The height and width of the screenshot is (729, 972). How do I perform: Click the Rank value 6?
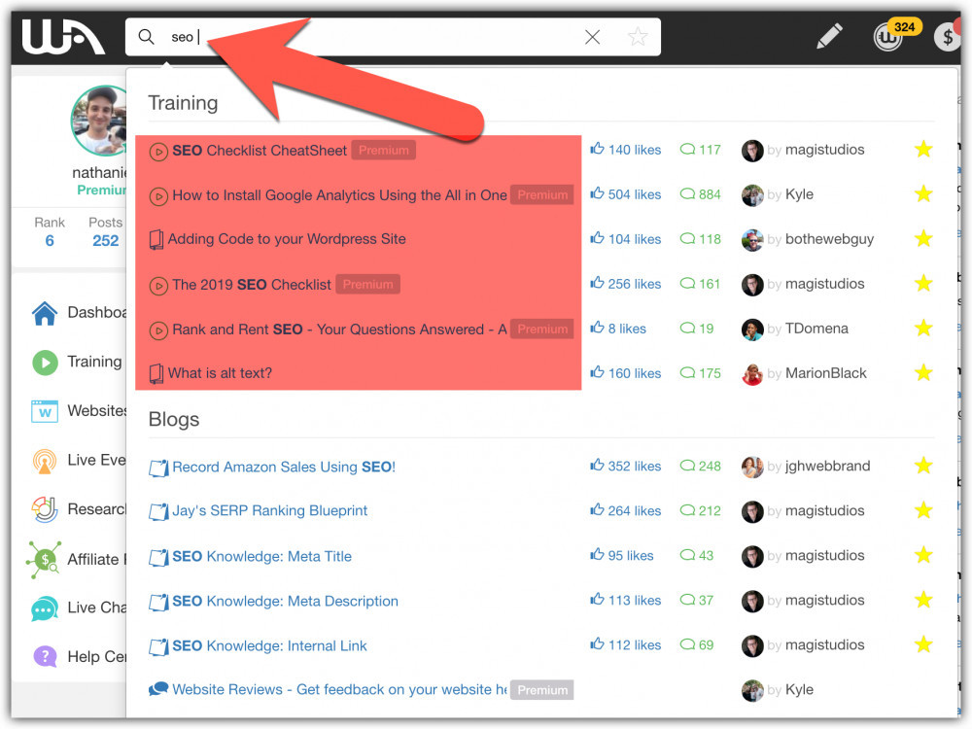click(50, 240)
